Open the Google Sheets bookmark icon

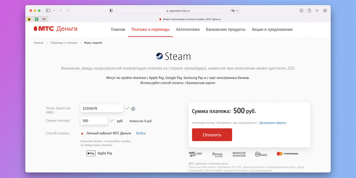tap(36, 19)
